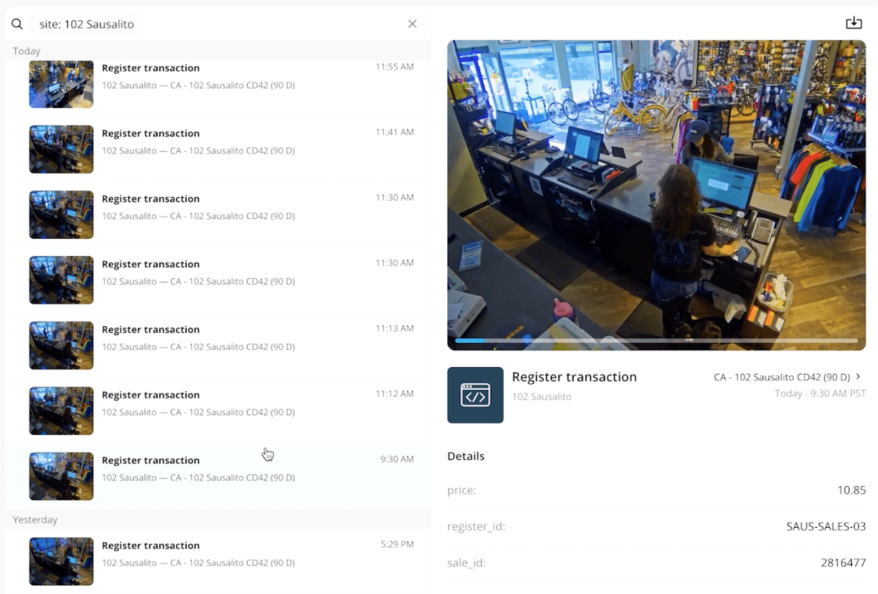Image resolution: width=878 pixels, height=594 pixels.
Task: Click the 9:30 AM transaction thumbnail
Action: point(61,476)
